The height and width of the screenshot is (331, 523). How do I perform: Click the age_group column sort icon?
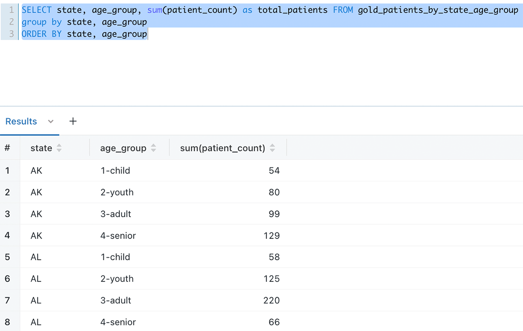(x=153, y=148)
